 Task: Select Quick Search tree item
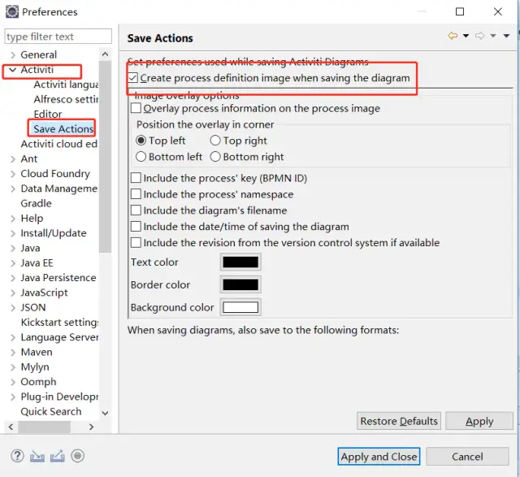pyautogui.click(x=51, y=412)
